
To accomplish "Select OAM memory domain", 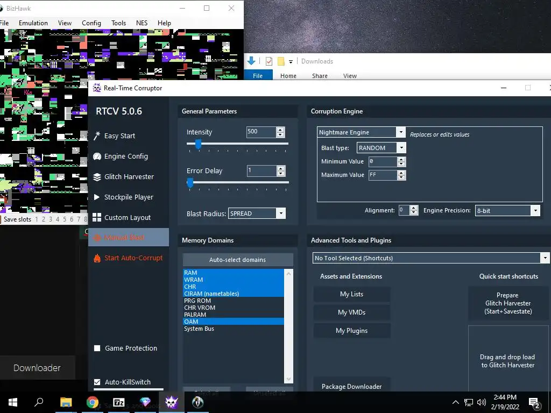I will coord(234,322).
